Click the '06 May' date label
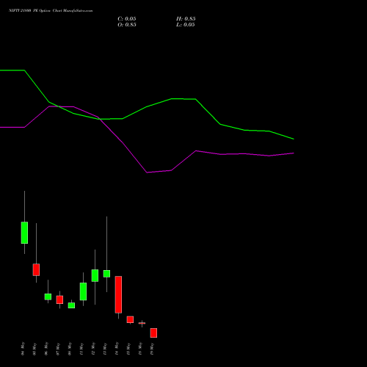 click(x=46, y=349)
